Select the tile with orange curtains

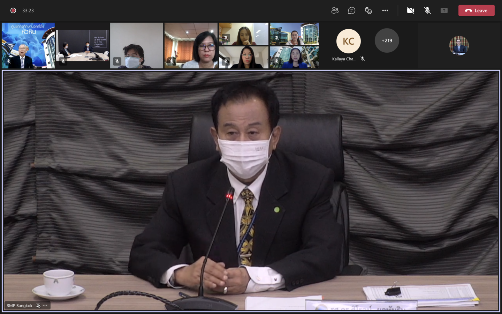point(191,45)
